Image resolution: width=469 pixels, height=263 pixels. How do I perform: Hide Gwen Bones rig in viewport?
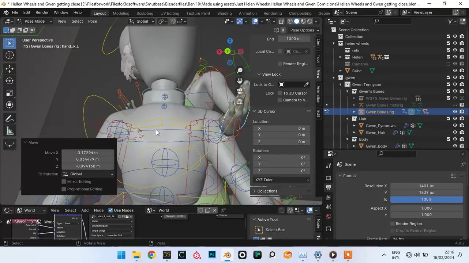click(x=455, y=112)
